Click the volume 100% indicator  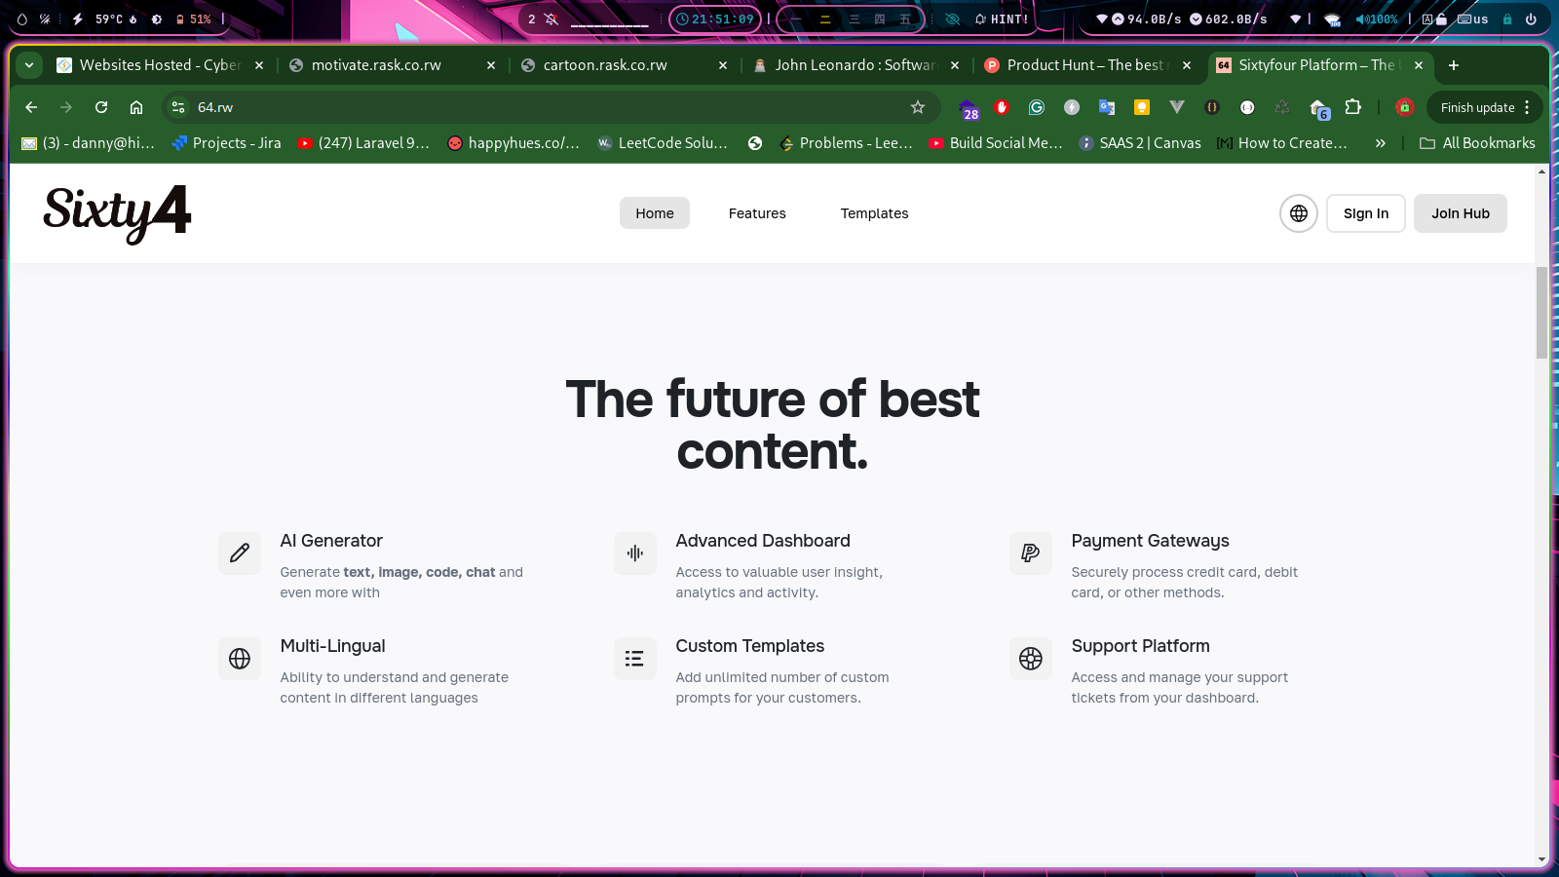click(x=1376, y=19)
